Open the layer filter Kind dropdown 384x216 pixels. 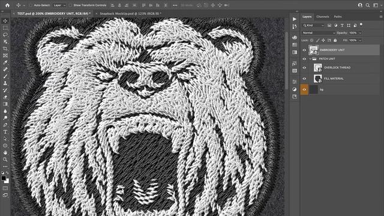click(x=313, y=25)
